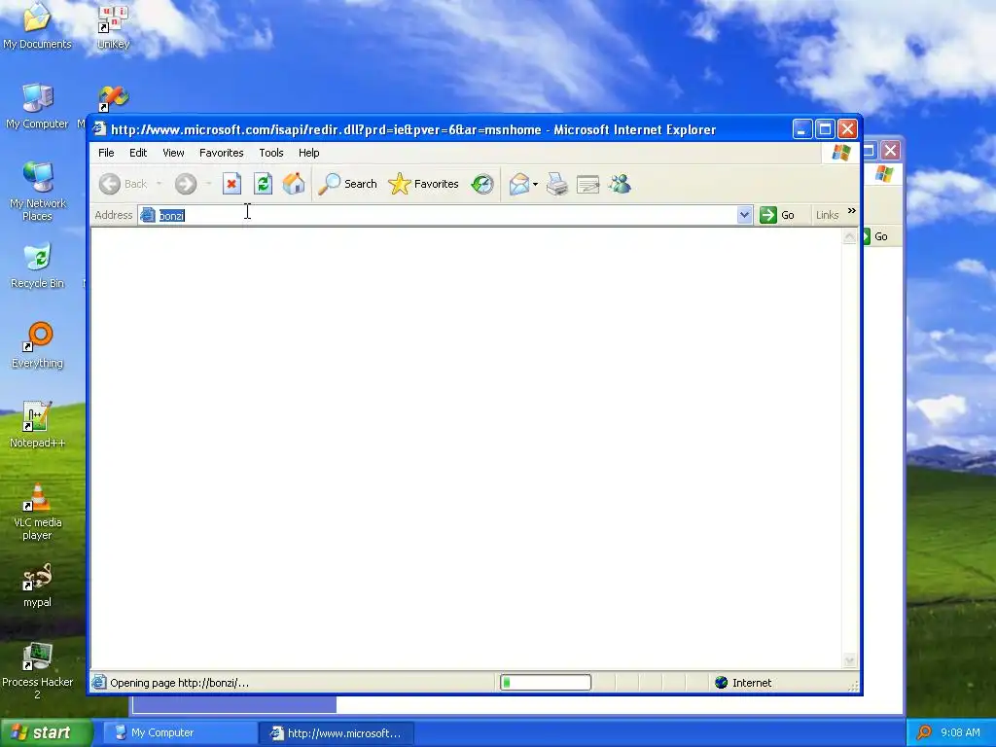Select the Notepad++ desktop shortcut

coord(37,425)
